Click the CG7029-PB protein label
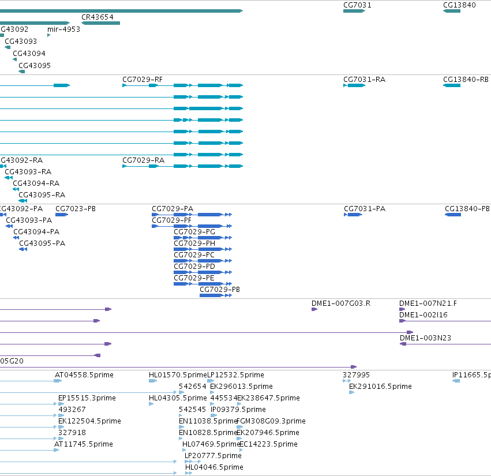 coord(220,290)
